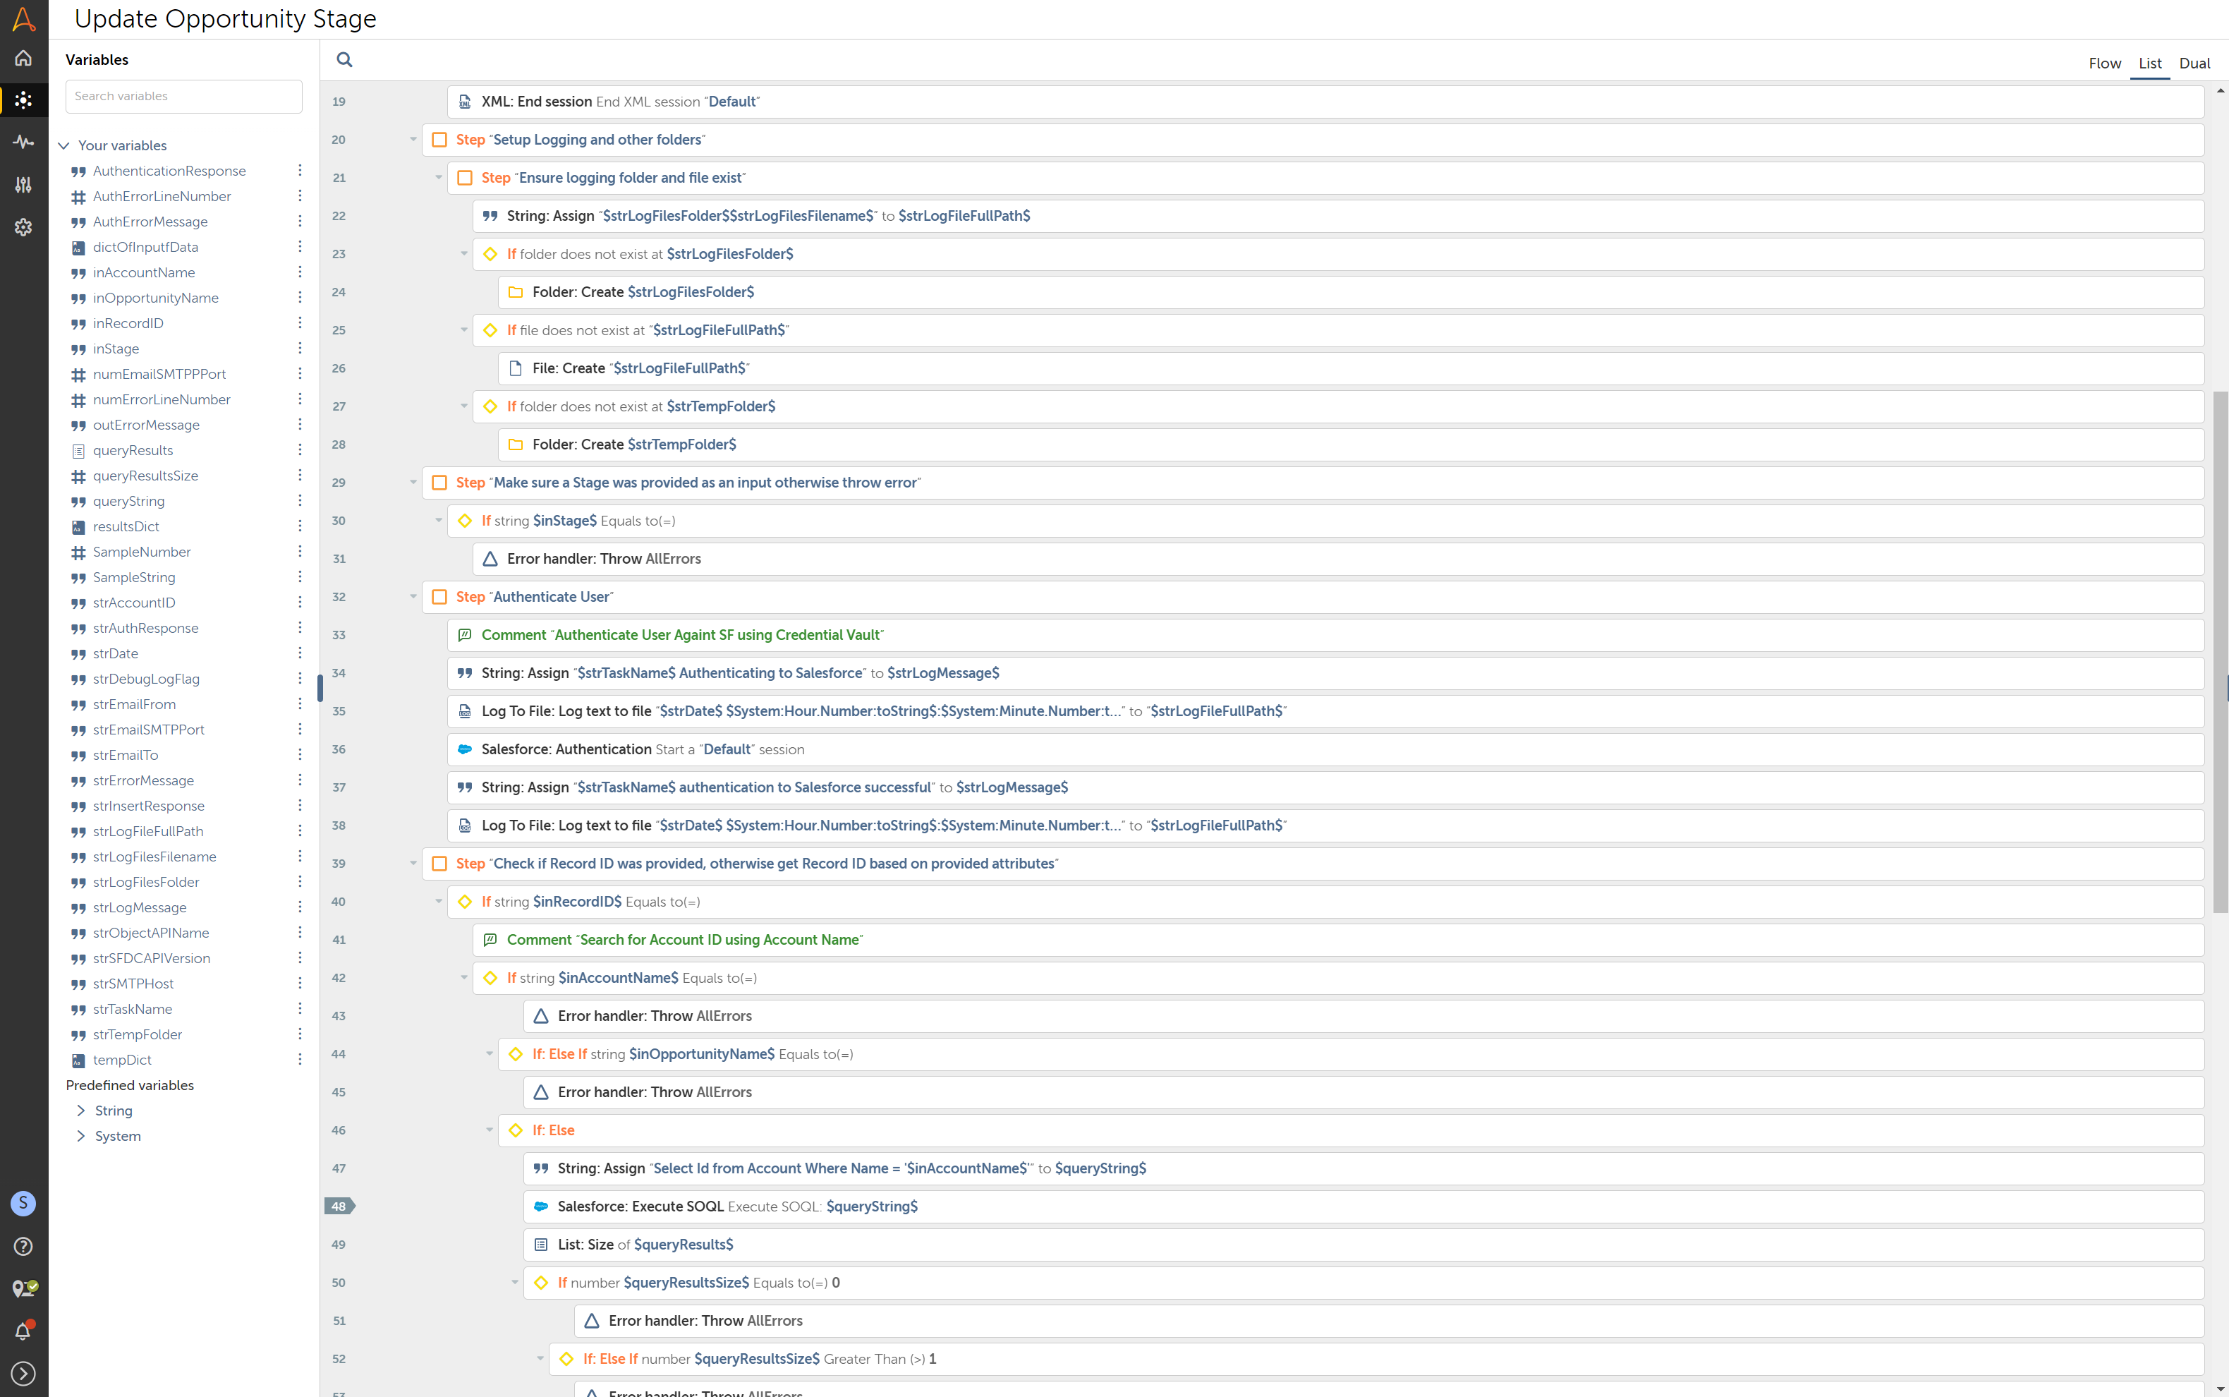Collapse the 'Your variables' section
Image resolution: width=2229 pixels, height=1397 pixels.
[x=63, y=145]
